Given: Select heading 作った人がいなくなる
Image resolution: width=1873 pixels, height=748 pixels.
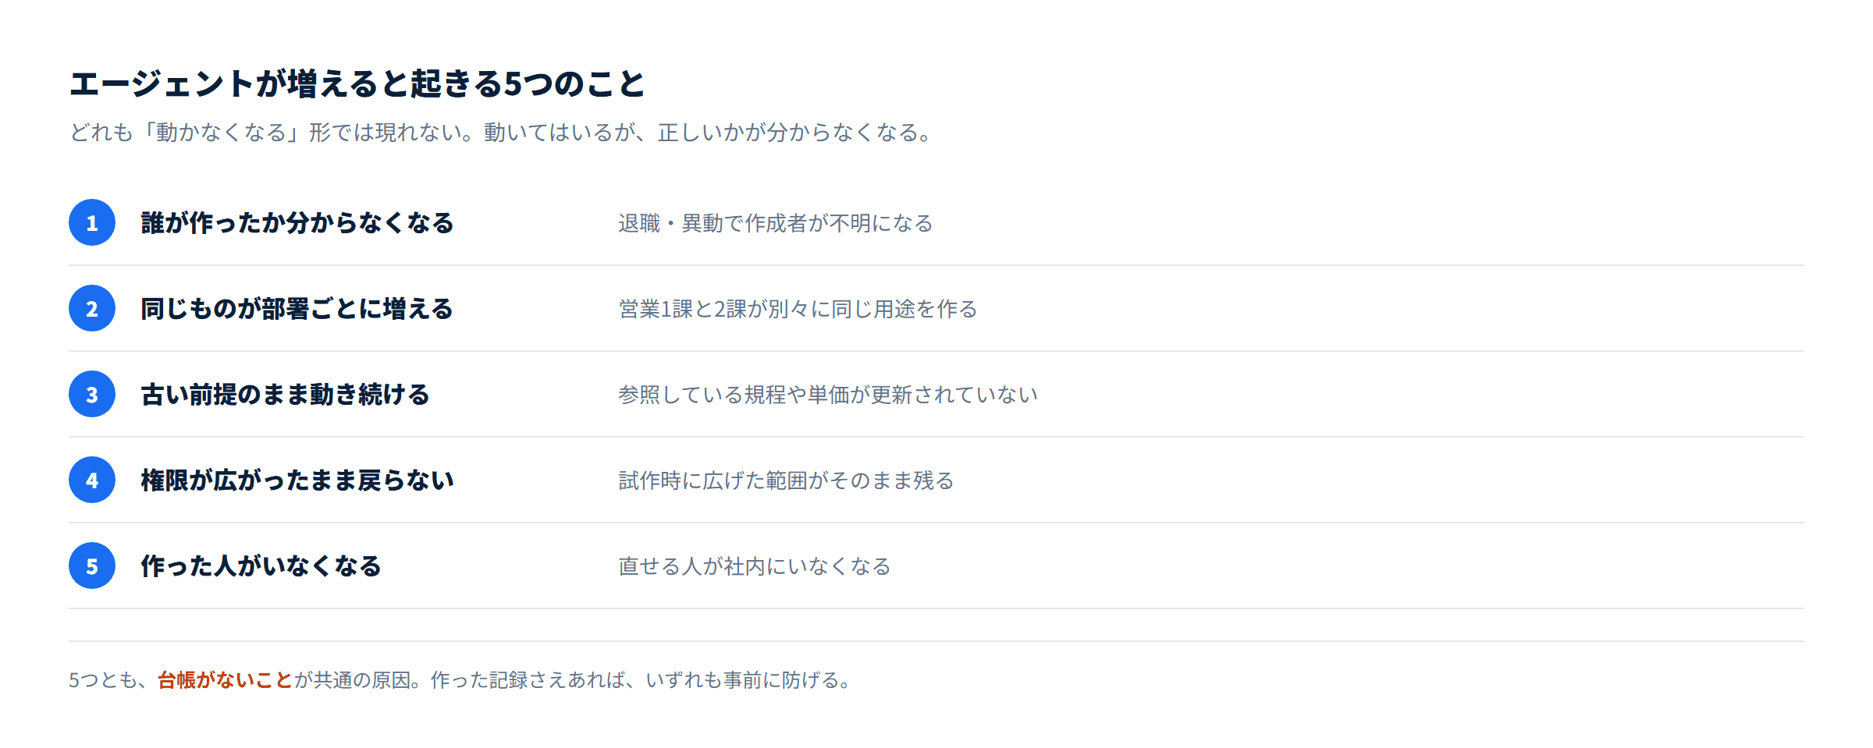Looking at the screenshot, I should click(x=261, y=566).
